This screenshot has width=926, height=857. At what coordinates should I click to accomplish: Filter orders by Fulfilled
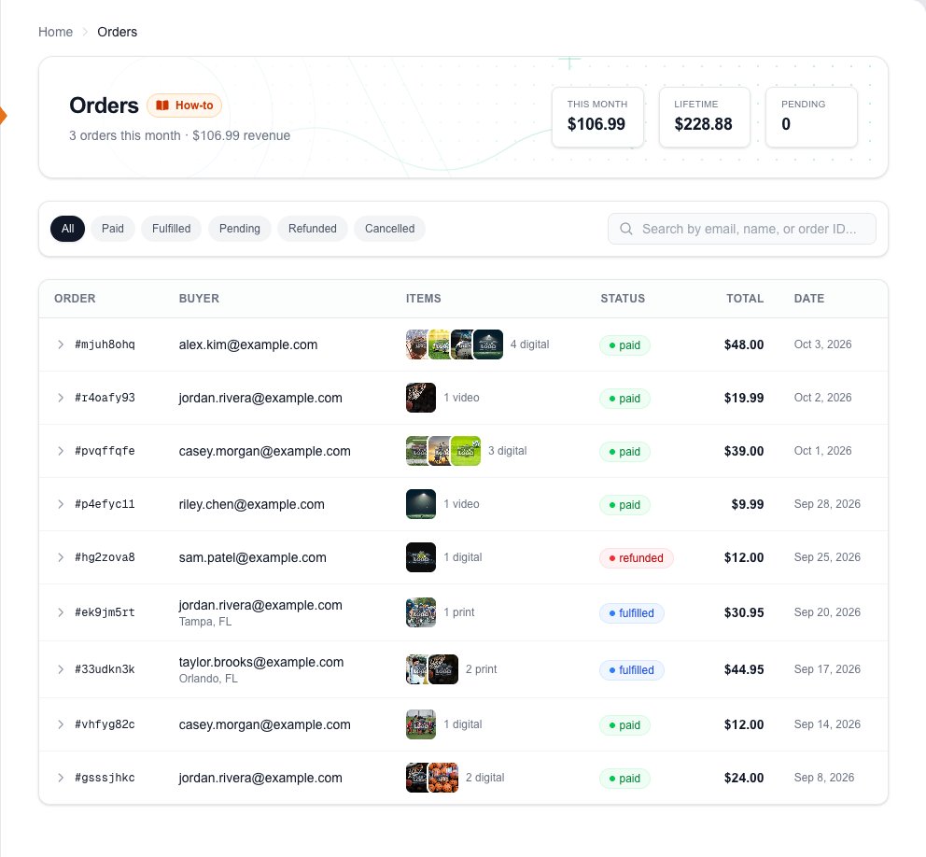[x=171, y=229]
